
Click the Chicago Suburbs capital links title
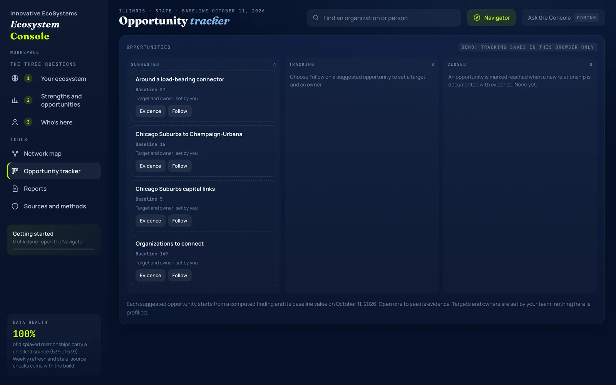(175, 189)
